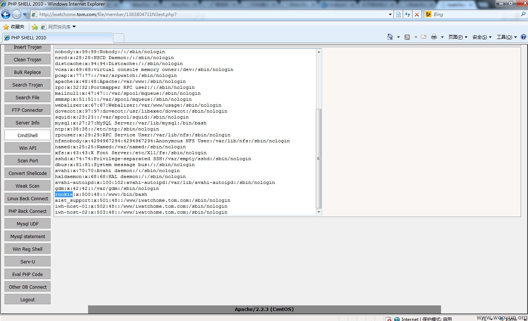Open the Mysql statement tool

(x=27, y=236)
